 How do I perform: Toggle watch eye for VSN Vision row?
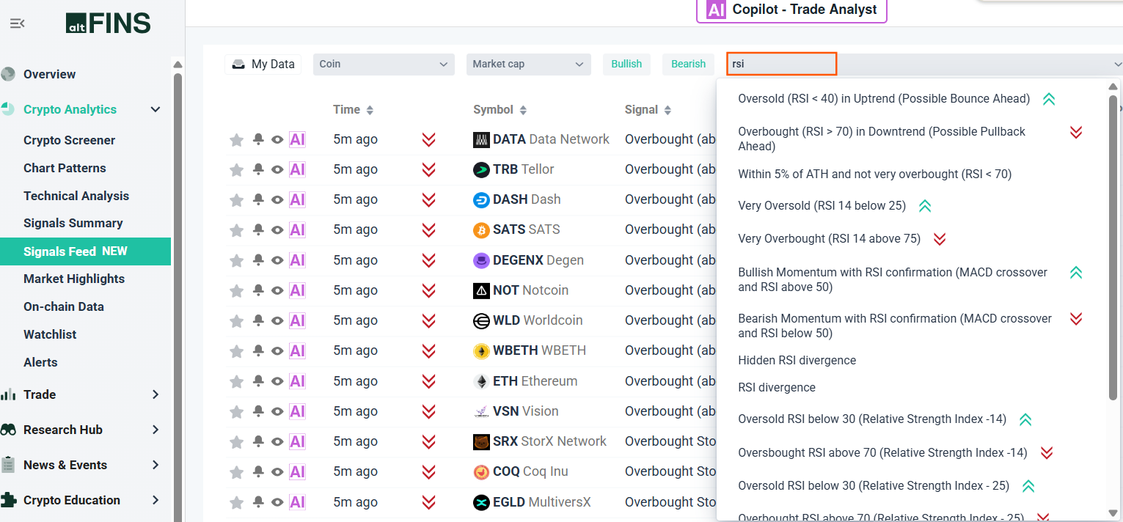277,411
